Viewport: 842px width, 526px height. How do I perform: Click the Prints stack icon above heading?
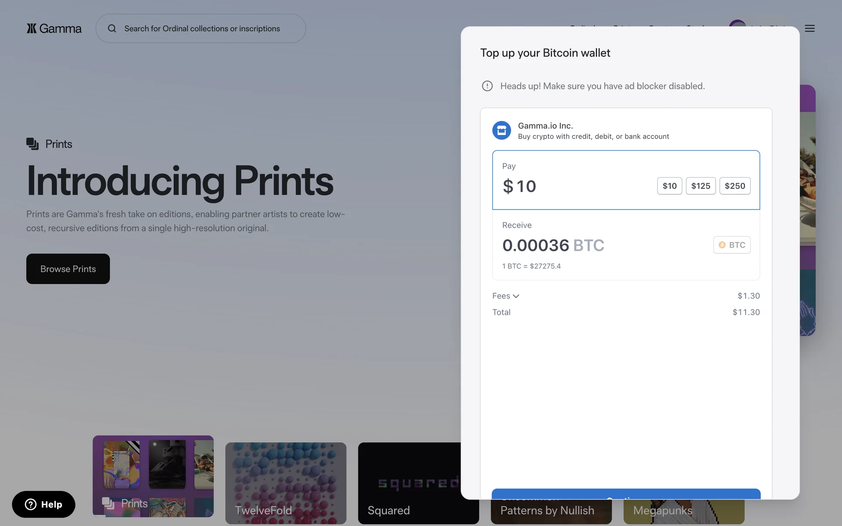pos(32,144)
